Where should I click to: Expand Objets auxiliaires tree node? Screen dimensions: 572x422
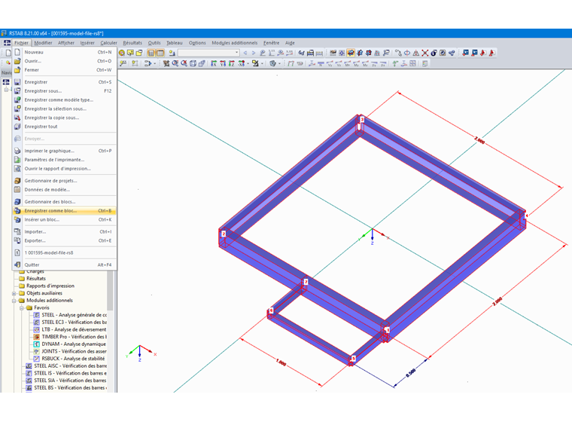coord(14,293)
